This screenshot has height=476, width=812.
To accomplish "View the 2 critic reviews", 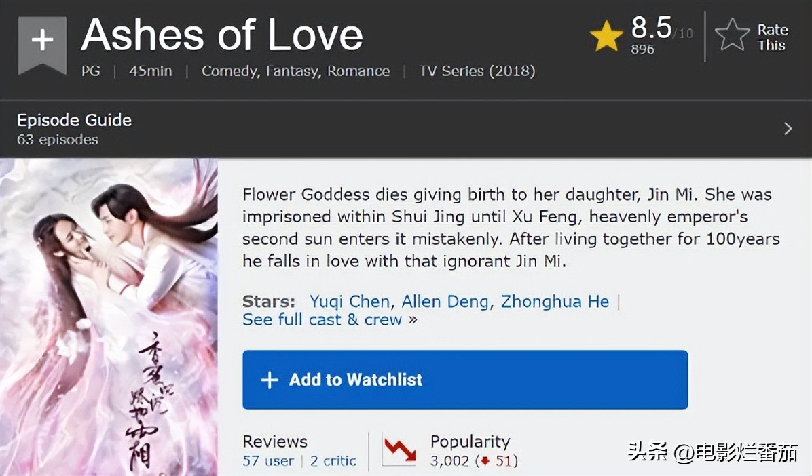I will [x=333, y=461].
